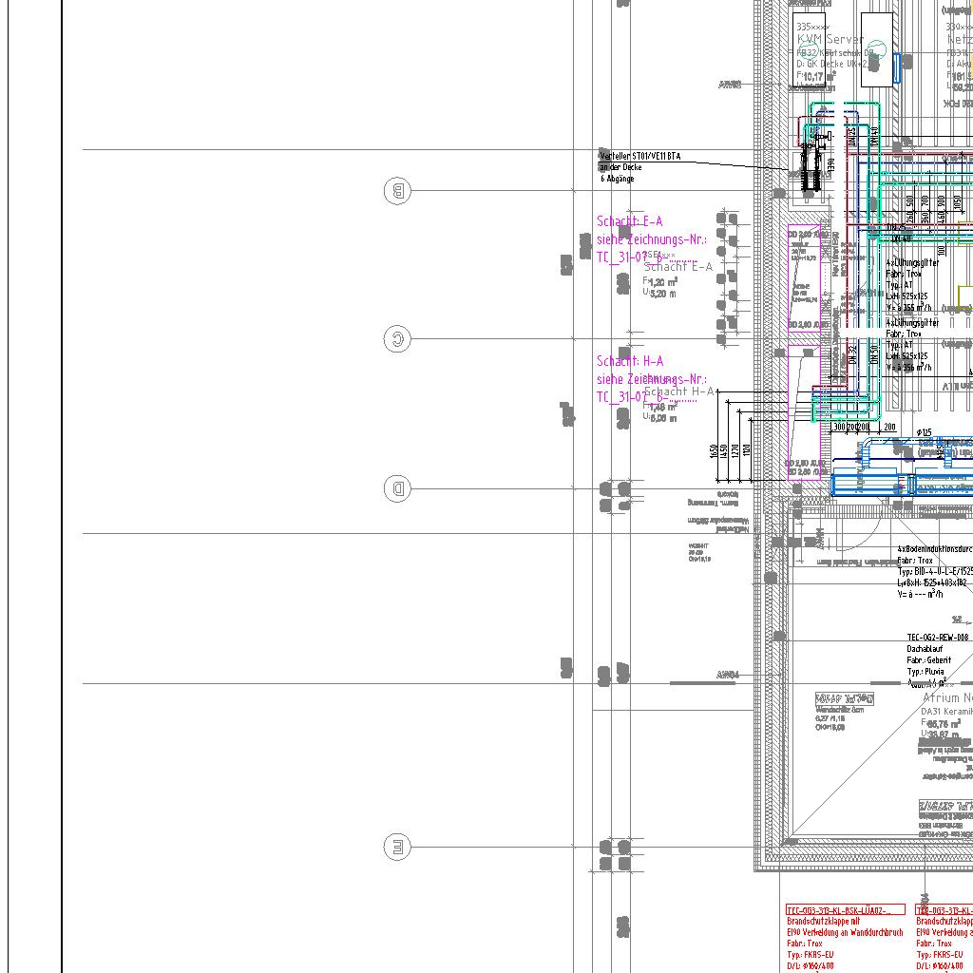This screenshot has width=973, height=973.
Task: Select the black distributor symbol at ceiling
Action: pos(813,162)
